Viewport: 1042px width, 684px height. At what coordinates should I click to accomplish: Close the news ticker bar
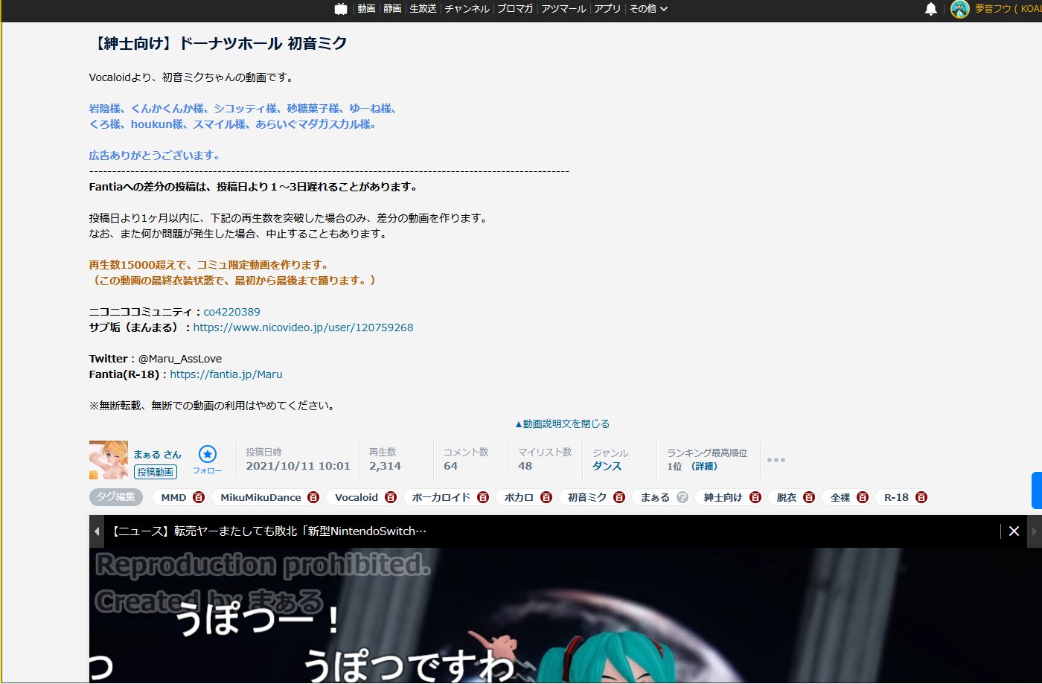1014,531
